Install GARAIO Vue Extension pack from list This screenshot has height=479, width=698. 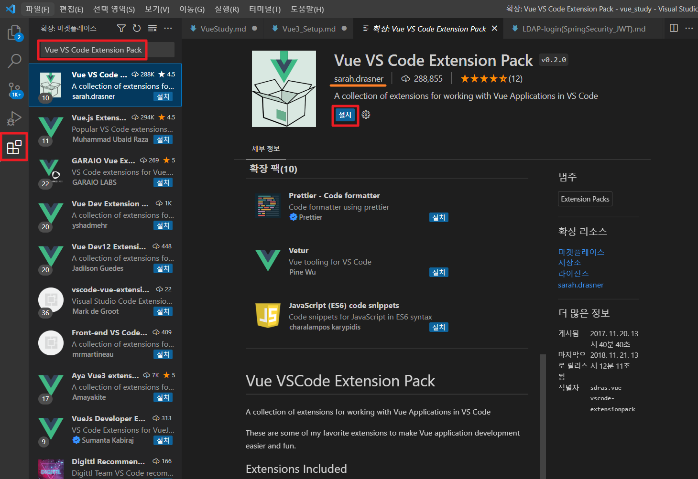tap(163, 182)
